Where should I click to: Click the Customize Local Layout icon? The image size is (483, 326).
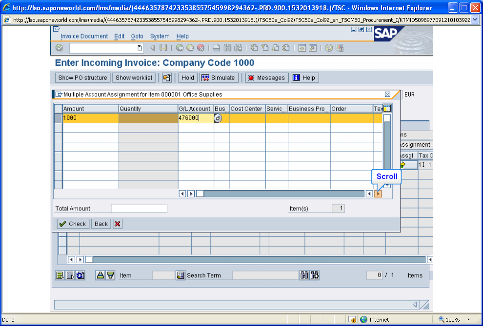pos(340,48)
